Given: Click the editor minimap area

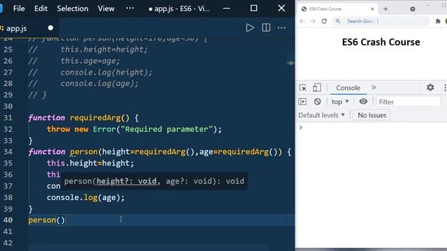Looking at the screenshot, I should tap(291, 63).
